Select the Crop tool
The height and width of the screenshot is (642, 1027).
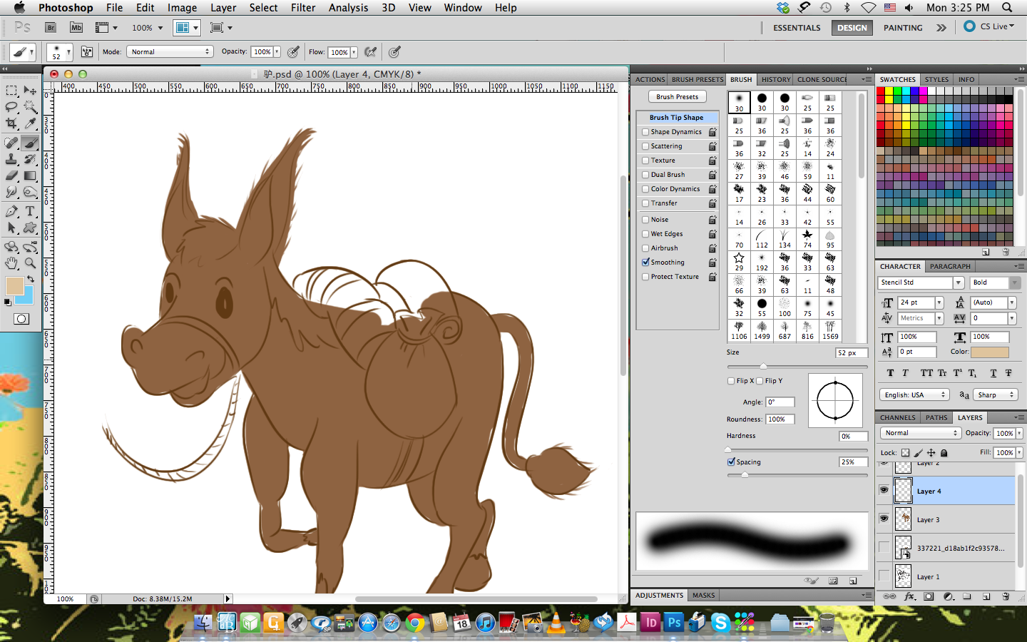[x=11, y=123]
